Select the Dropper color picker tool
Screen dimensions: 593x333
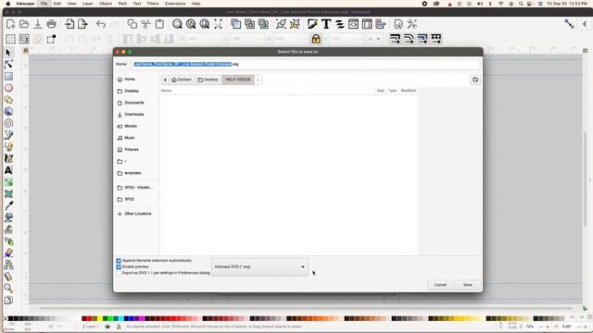coord(8,205)
